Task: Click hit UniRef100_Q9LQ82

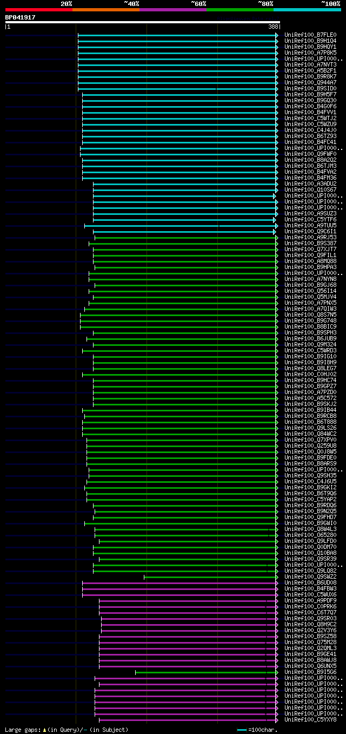Action: pos(310,571)
